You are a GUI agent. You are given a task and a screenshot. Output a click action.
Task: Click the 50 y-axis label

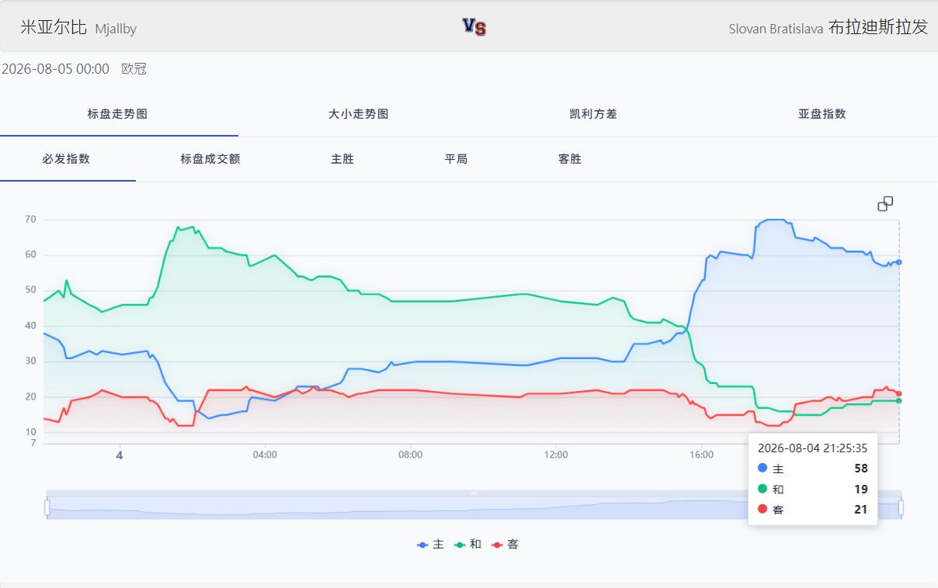[x=30, y=290]
